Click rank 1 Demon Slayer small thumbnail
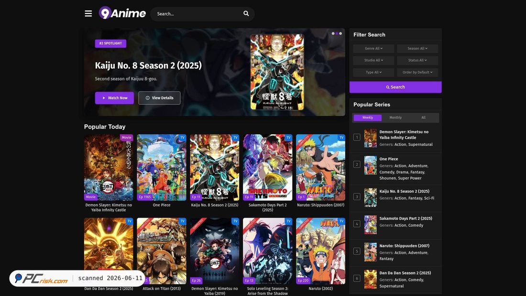526x296 pixels. point(370,138)
